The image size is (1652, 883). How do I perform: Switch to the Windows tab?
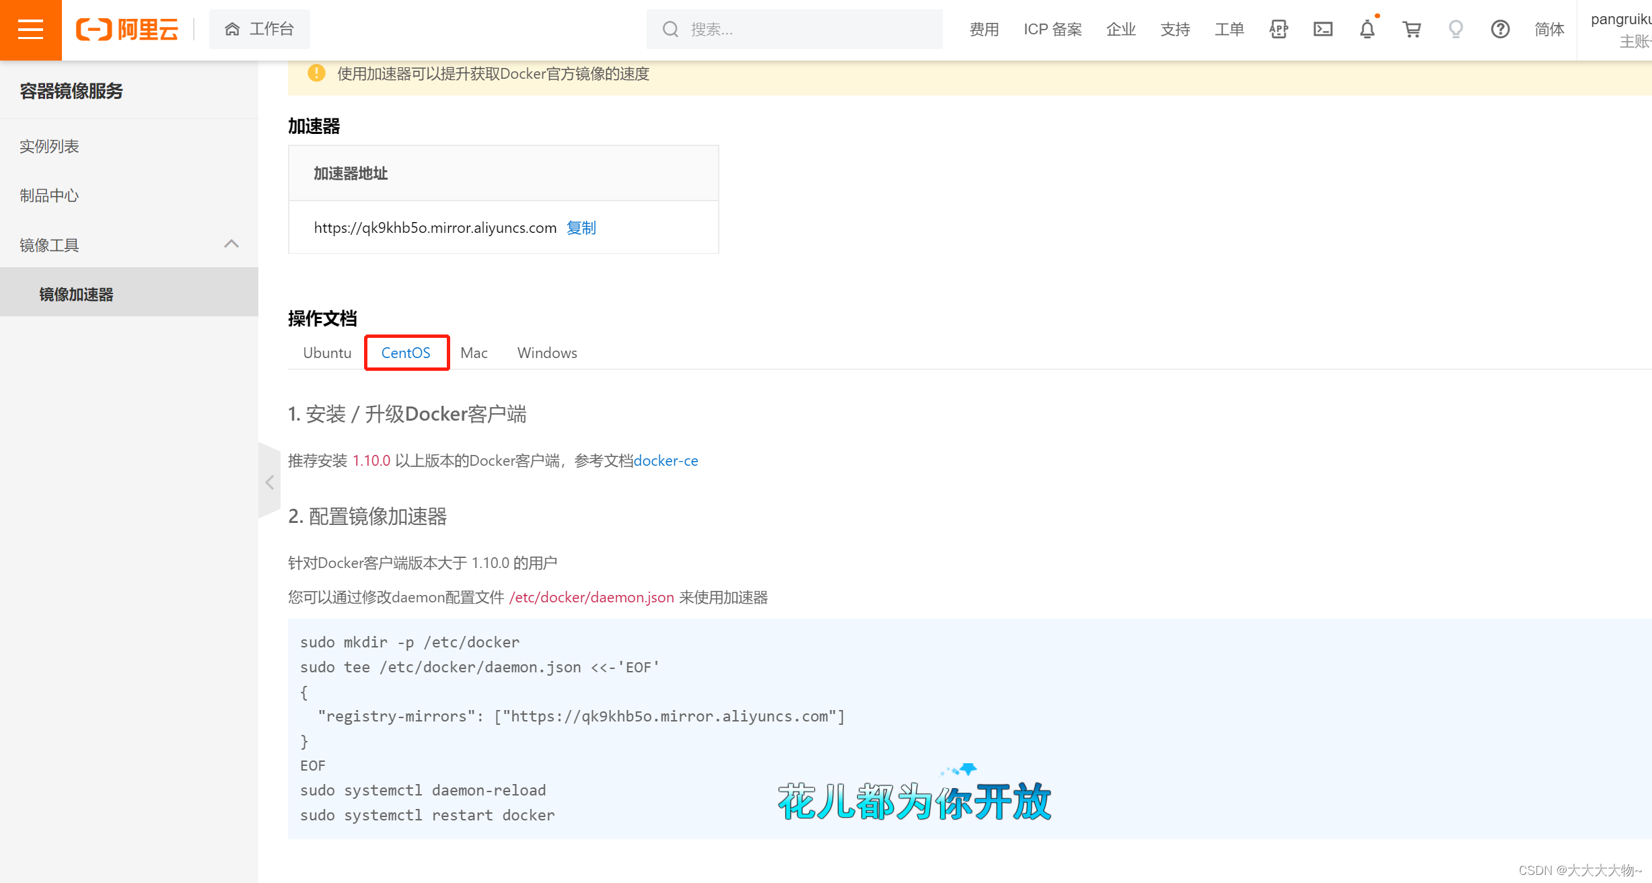point(547,353)
